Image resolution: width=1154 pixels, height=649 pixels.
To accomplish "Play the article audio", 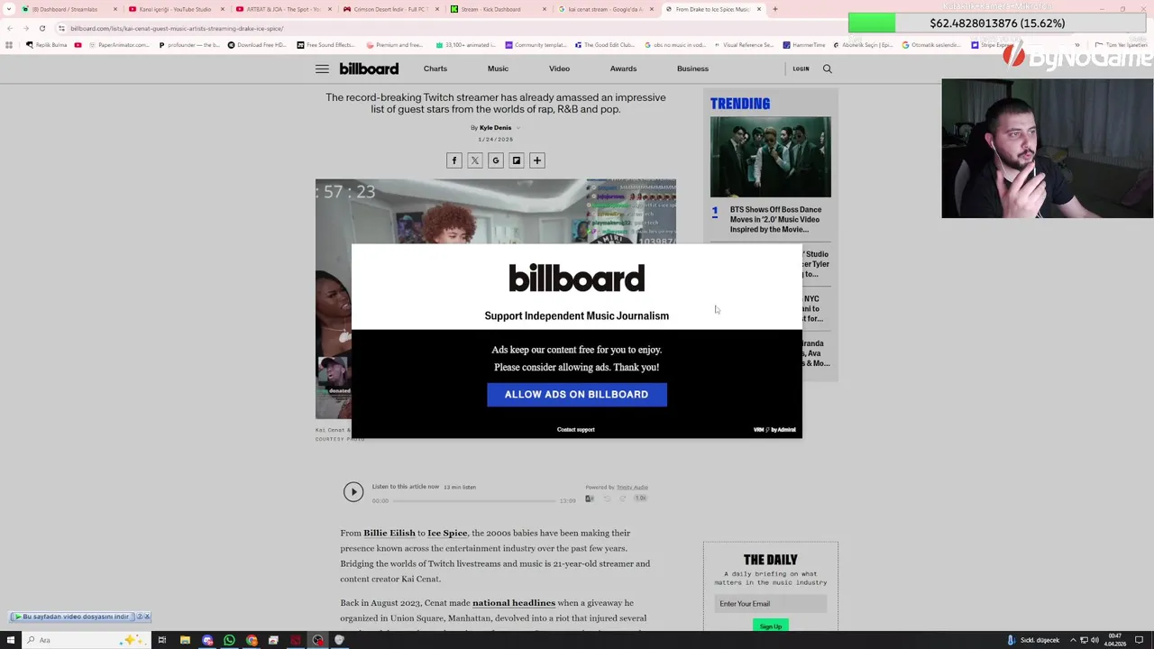I will click(353, 491).
